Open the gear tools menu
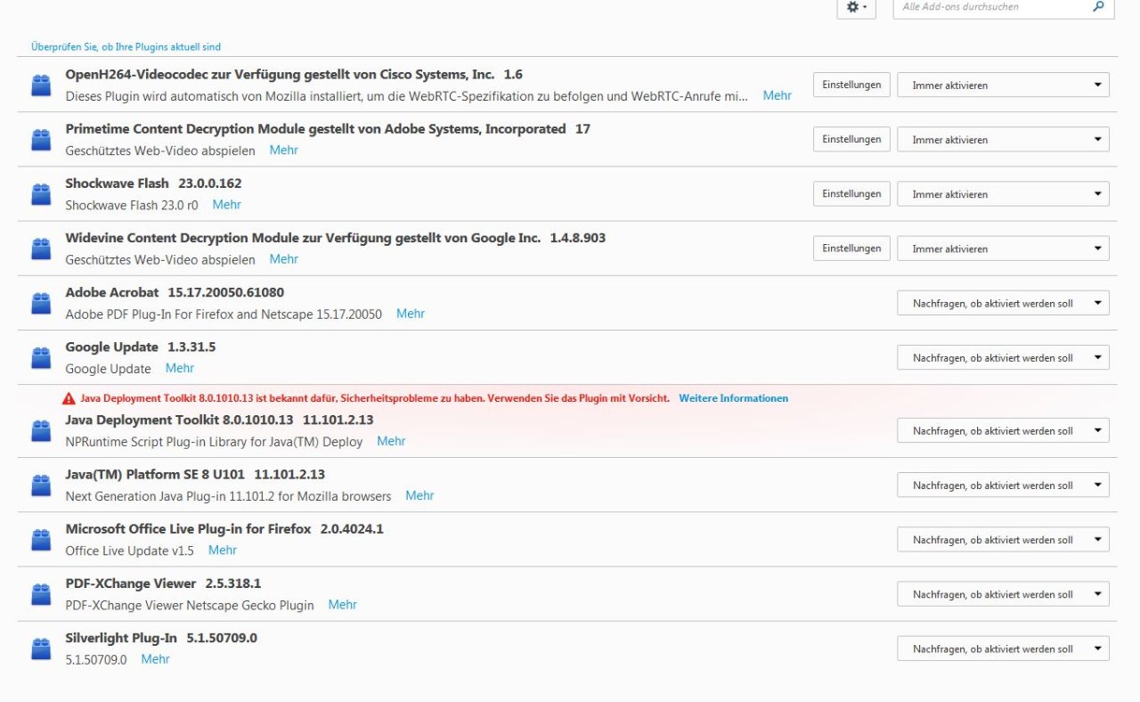 point(857,7)
